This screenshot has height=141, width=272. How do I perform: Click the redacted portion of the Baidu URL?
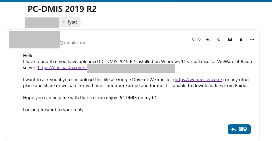coord(131,68)
